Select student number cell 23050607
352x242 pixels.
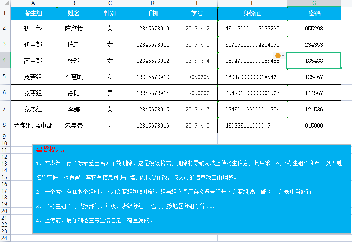(197, 109)
